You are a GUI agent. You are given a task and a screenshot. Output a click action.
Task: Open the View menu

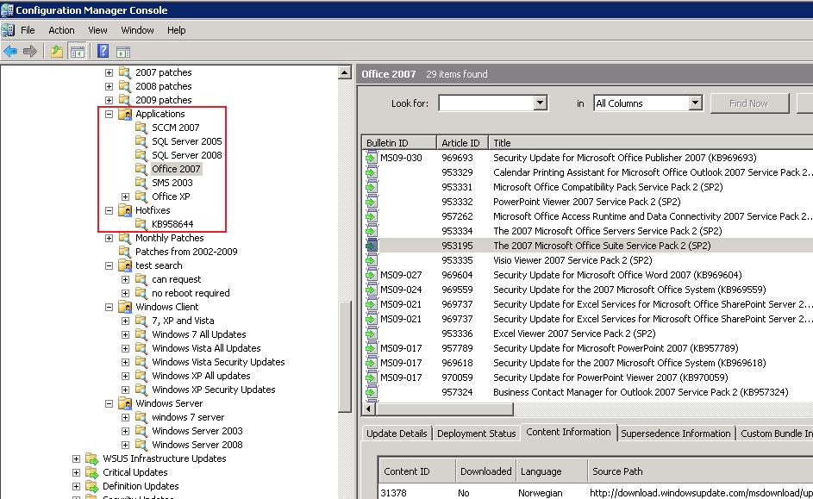point(97,30)
